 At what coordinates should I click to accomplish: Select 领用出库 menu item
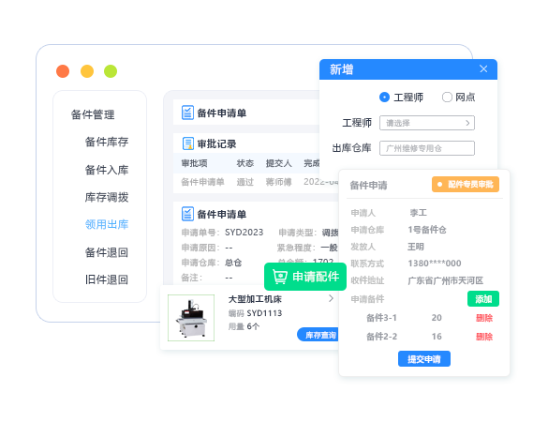[107, 224]
